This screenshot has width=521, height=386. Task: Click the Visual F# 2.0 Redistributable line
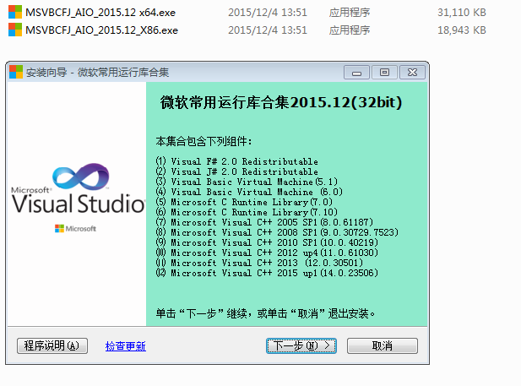click(237, 161)
